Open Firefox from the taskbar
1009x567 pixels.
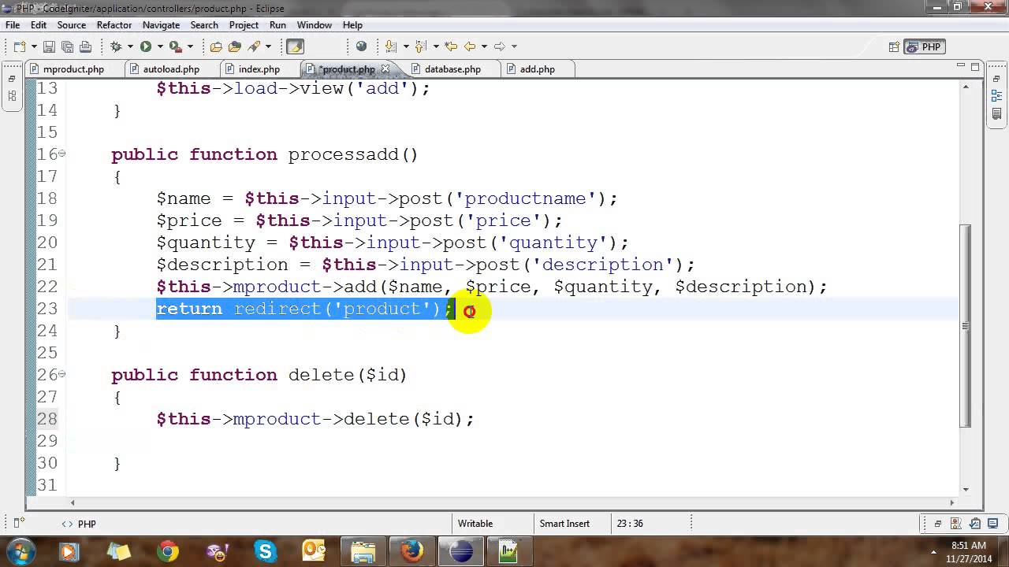coord(411,551)
